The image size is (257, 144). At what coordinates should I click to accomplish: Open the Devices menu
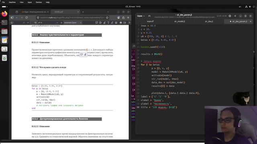click(39, 2)
